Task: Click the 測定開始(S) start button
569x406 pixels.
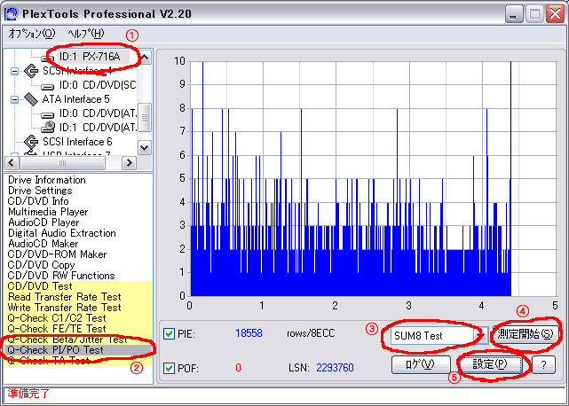Action: [525, 334]
